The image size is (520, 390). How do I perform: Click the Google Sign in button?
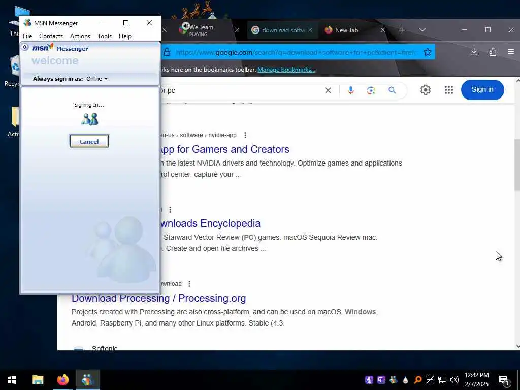[x=482, y=90]
